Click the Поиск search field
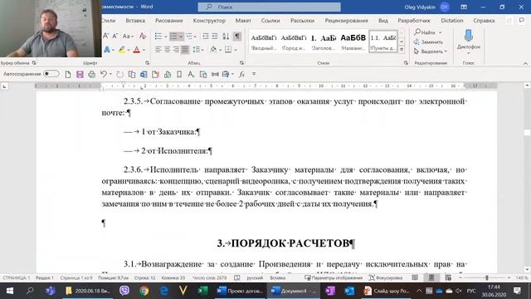 (269, 7)
